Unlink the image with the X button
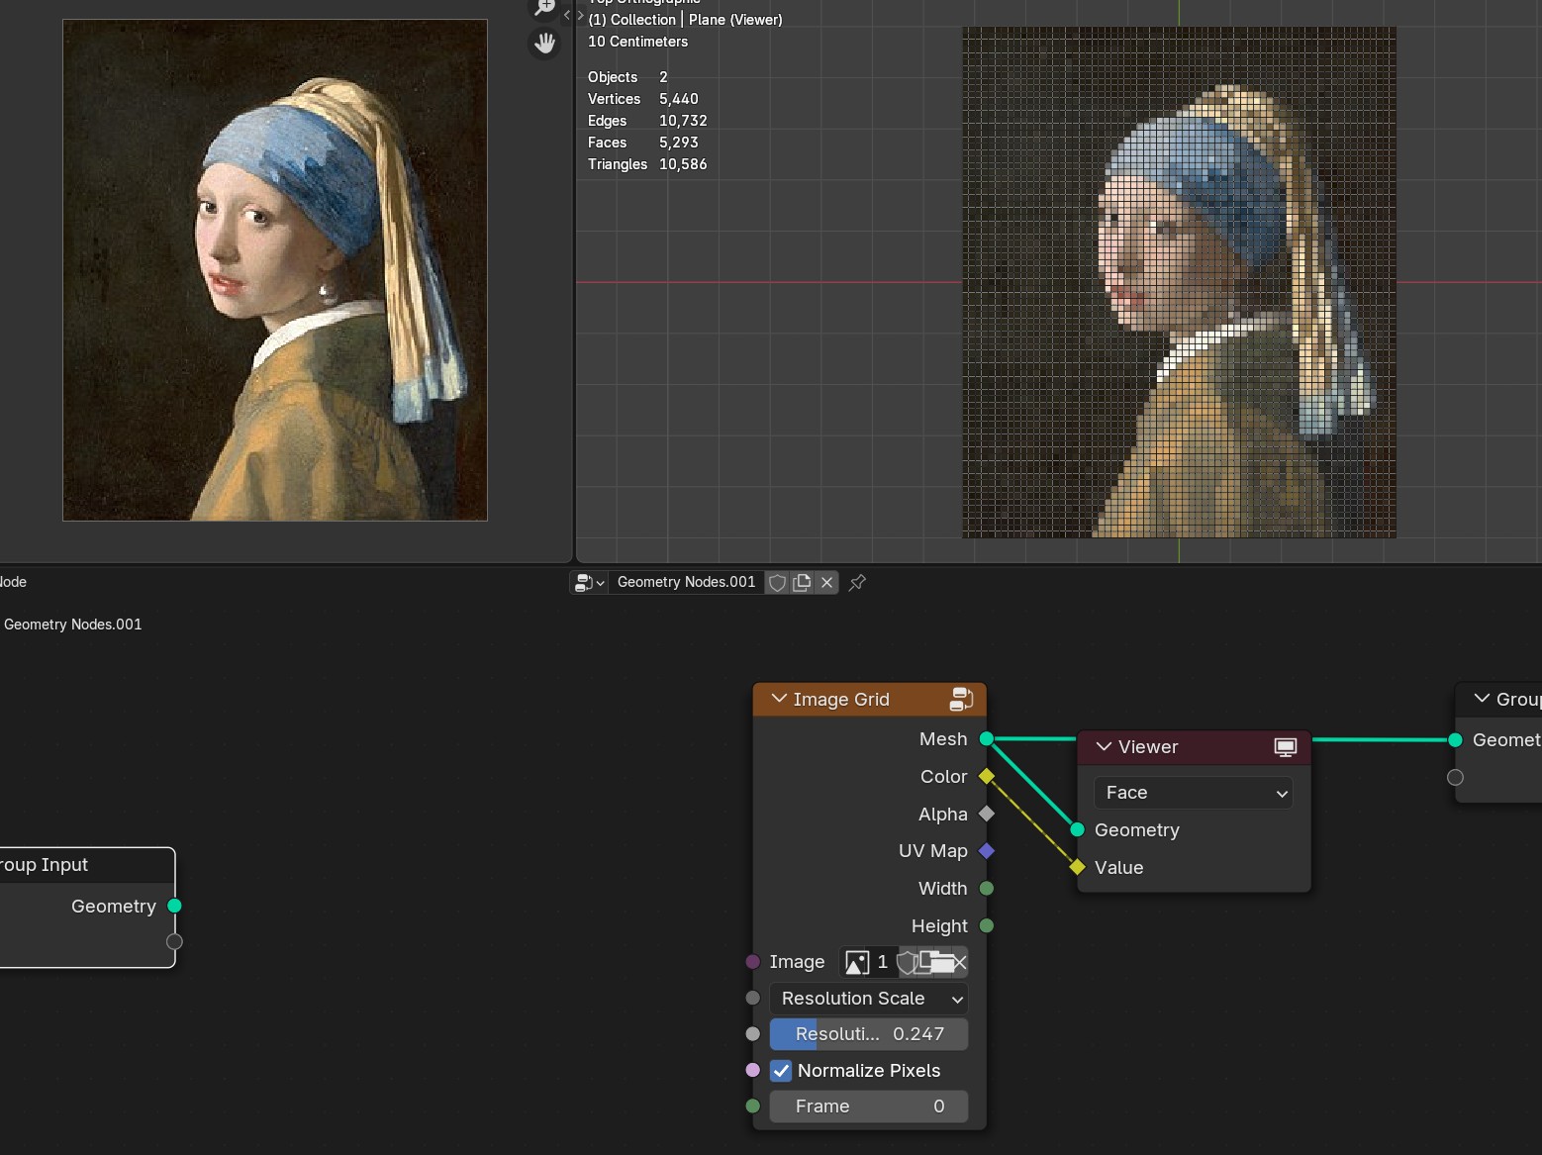The height and width of the screenshot is (1155, 1542). pyautogui.click(x=960, y=962)
